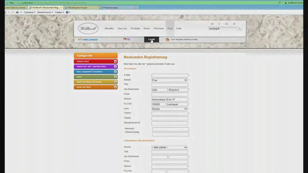This screenshot has height=173, width=308.
Task: Open the Land dropdown showing Russia
Action: coord(169,109)
